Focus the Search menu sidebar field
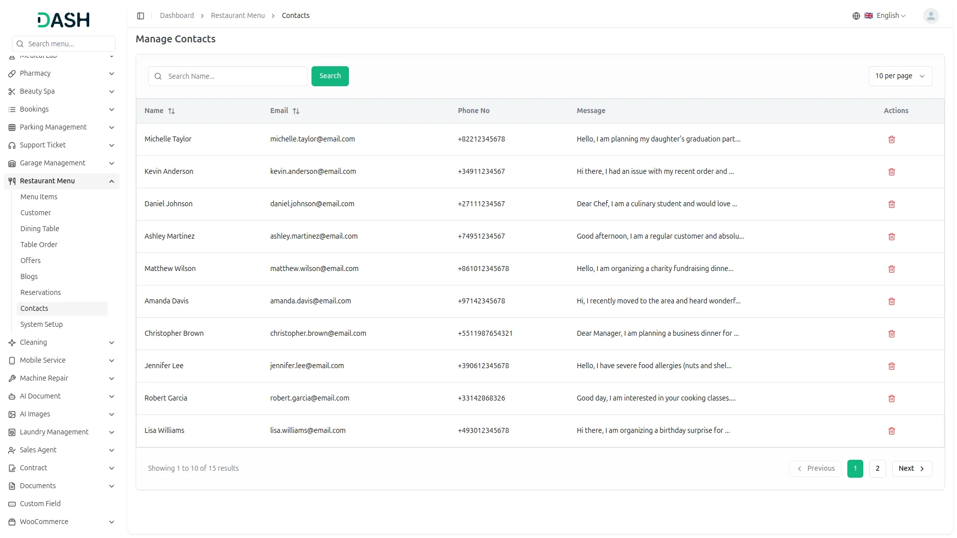 [x=64, y=44]
